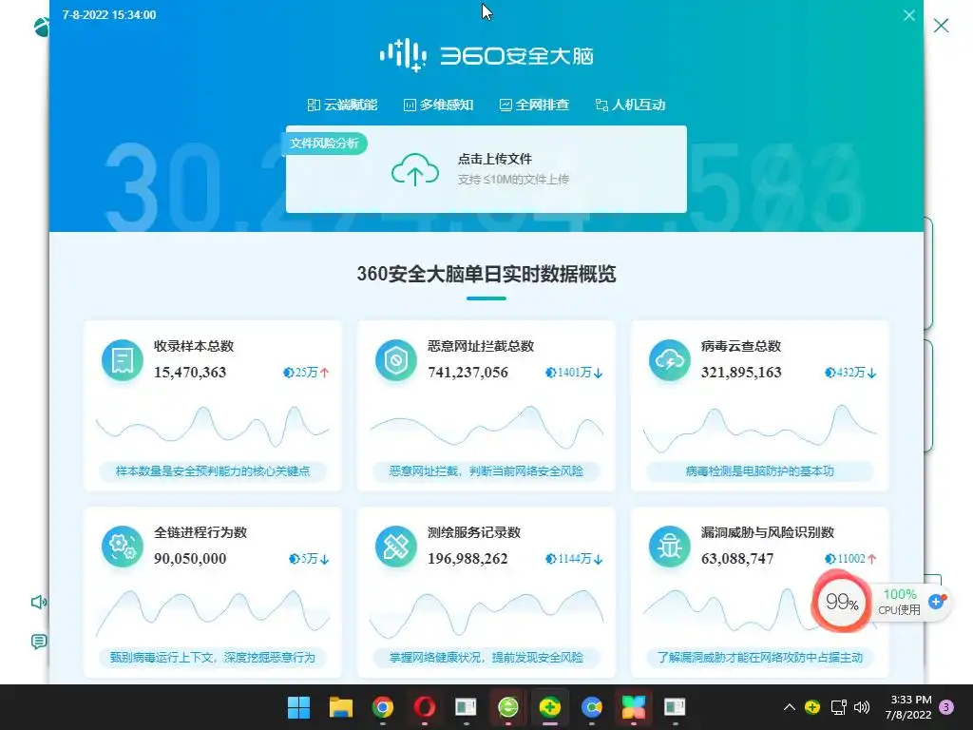Click the 11002 up-trend indicator
This screenshot has width=973, height=730.
pos(850,559)
